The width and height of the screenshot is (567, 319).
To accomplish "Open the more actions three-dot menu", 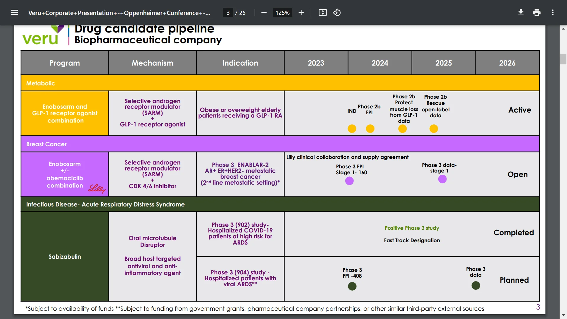I will tap(553, 12).
